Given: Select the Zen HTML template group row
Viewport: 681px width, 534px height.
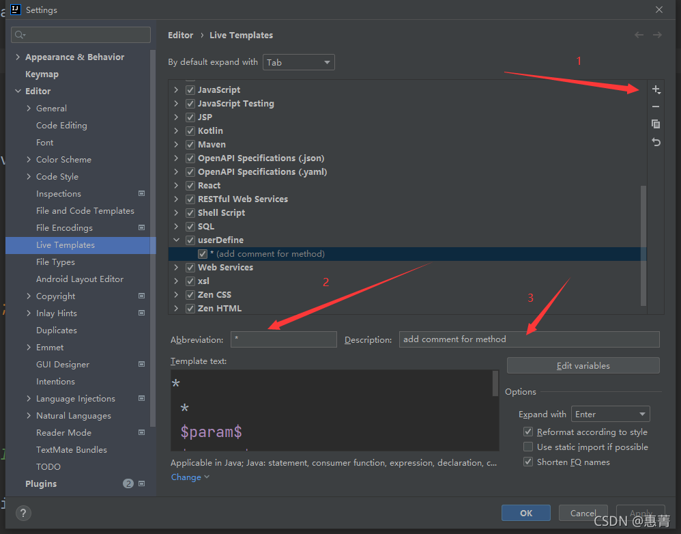Looking at the screenshot, I should tap(407, 309).
